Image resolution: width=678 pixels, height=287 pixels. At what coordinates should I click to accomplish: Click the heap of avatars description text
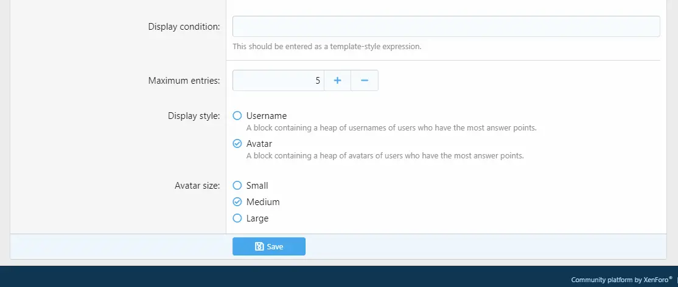(x=385, y=155)
